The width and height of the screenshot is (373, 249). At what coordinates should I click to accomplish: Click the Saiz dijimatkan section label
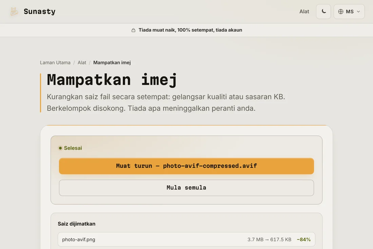(77, 224)
